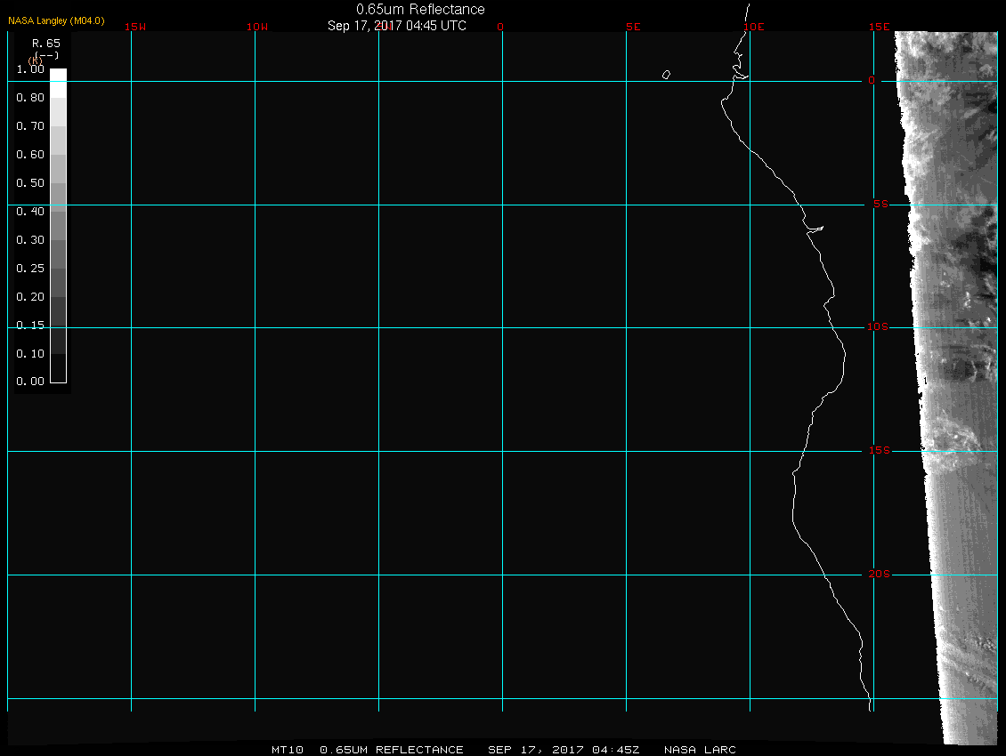This screenshot has height=756, width=1006.
Task: Click the 0.70 colorbar value
Action: (x=30, y=125)
